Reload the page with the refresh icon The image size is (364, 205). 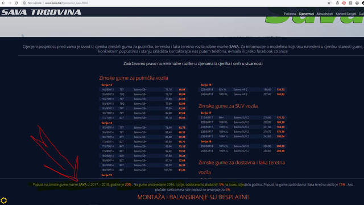click(16, 3)
